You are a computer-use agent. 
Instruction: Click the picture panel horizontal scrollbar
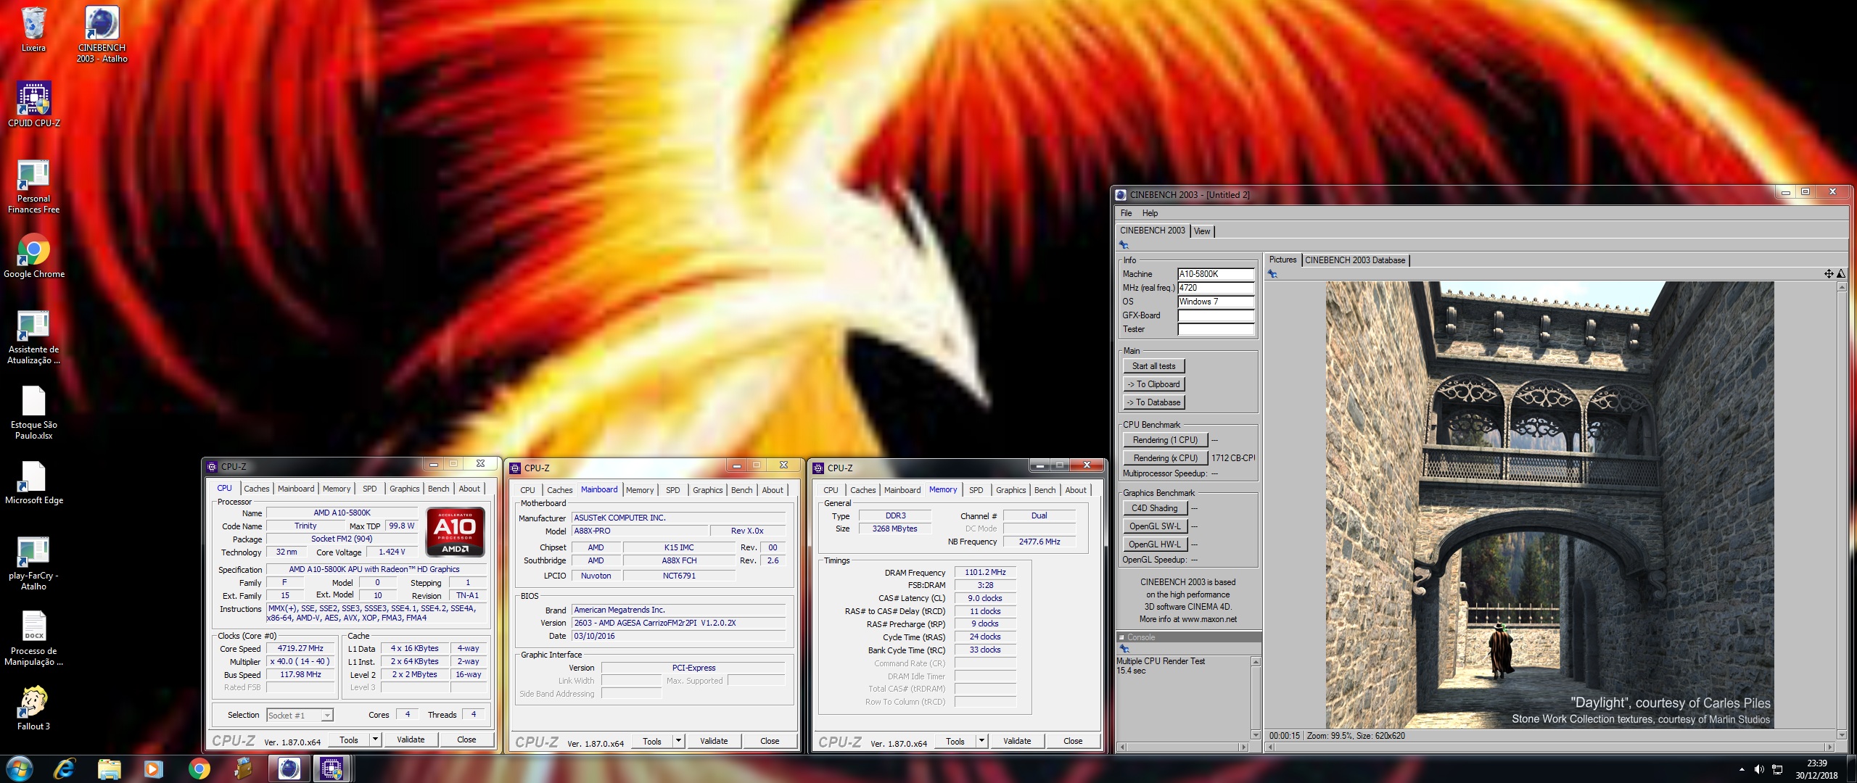pos(1549,747)
